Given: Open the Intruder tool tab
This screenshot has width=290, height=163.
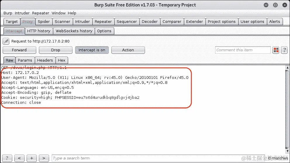Looking at the screenshot, I should point(82,21).
